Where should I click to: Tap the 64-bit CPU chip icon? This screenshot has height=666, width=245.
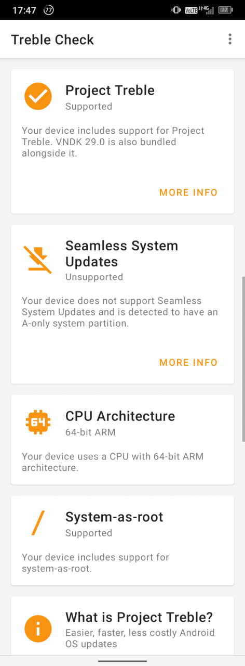[38, 422]
